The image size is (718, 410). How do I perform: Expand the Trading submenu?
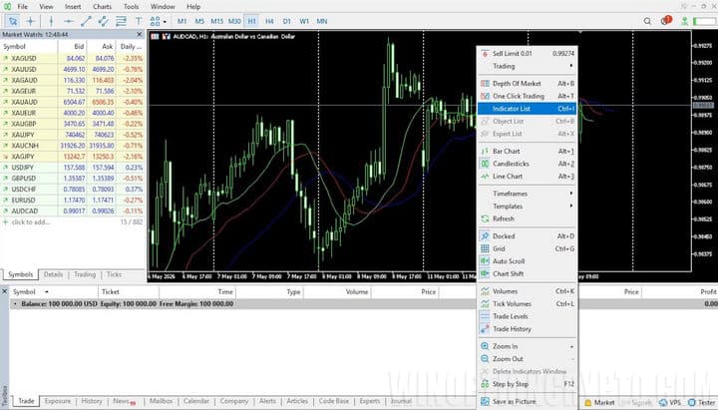[x=528, y=66]
